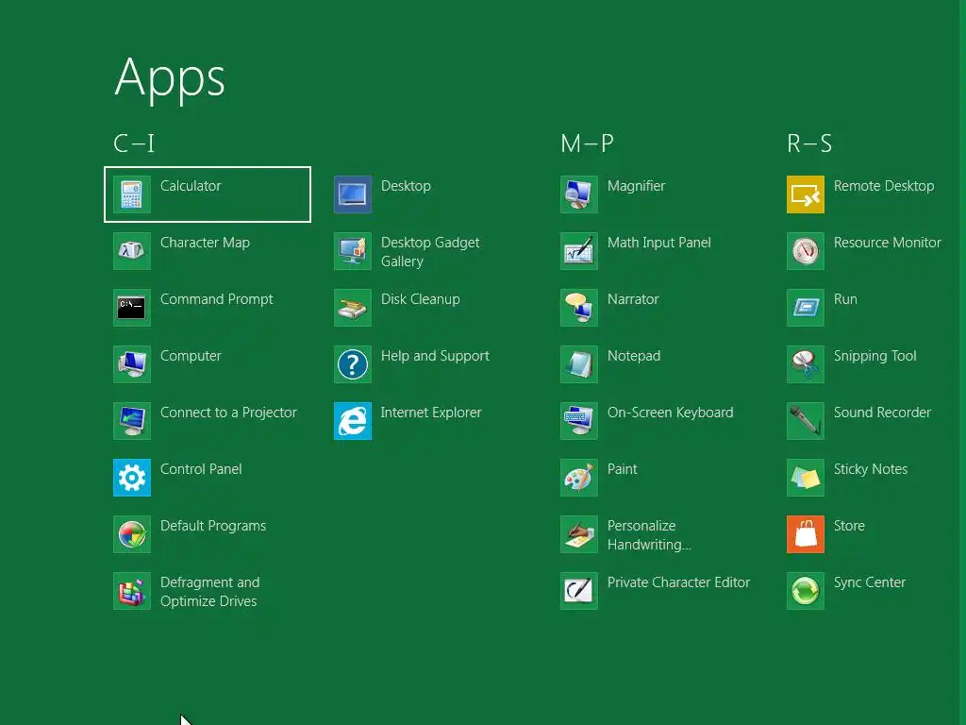The image size is (966, 725).
Task: Open Command Prompt icon
Action: click(132, 308)
